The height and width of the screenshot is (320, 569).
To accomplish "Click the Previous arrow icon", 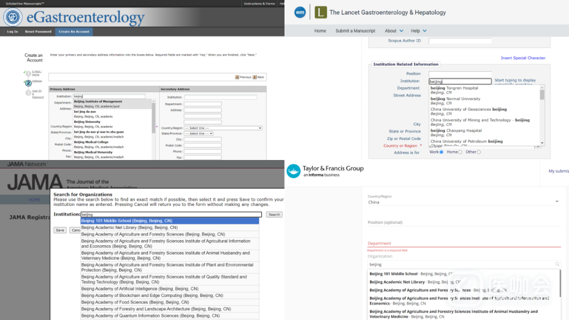I will coord(237,77).
